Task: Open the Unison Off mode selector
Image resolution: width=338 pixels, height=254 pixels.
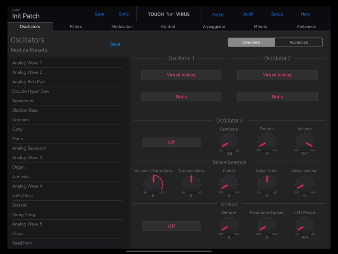Action: [171, 226]
